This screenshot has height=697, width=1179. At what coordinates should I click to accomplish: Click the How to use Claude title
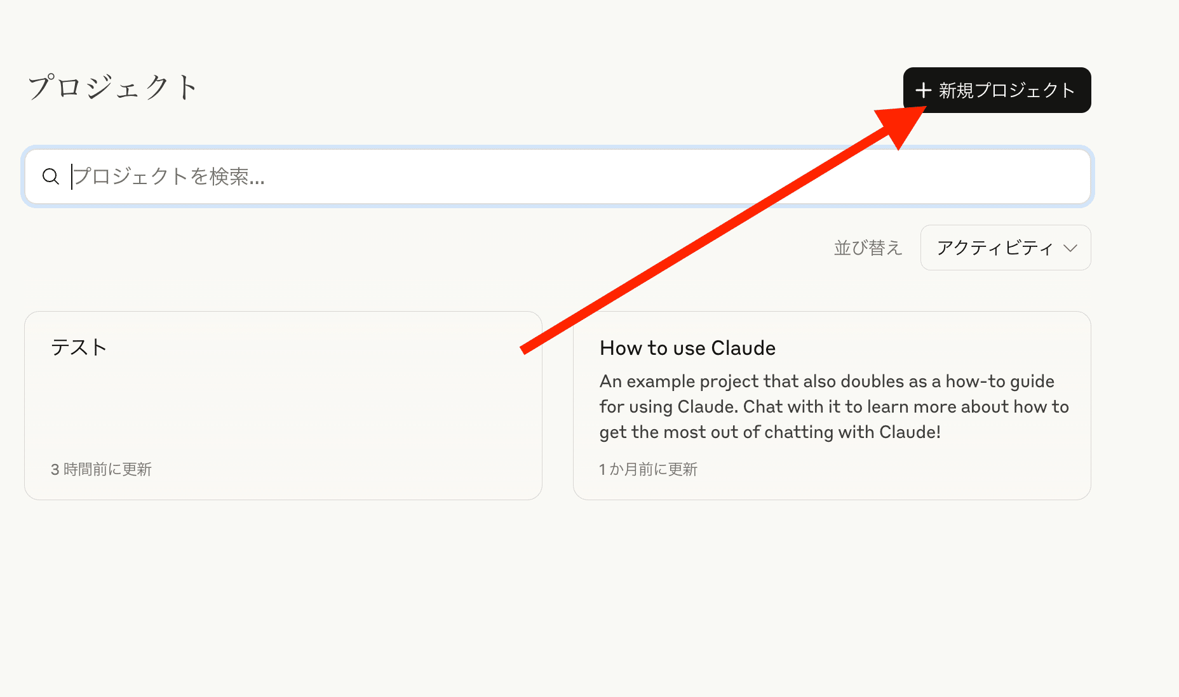[687, 348]
